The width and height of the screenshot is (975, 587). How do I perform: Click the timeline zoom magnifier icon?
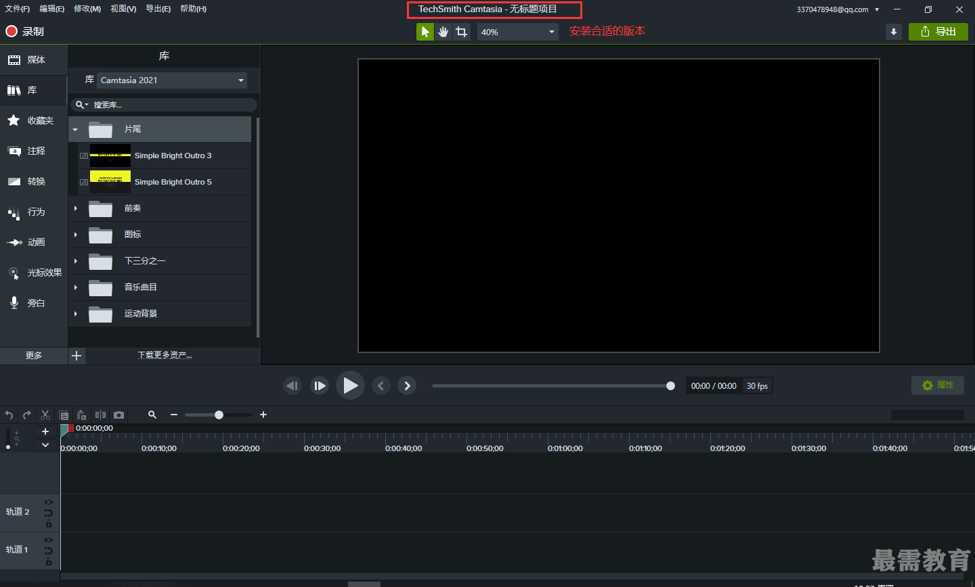coord(152,415)
